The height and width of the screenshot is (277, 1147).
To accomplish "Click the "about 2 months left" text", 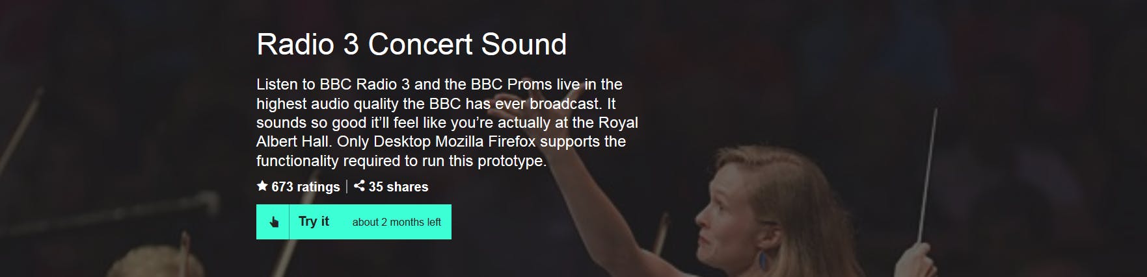I will [x=396, y=223].
